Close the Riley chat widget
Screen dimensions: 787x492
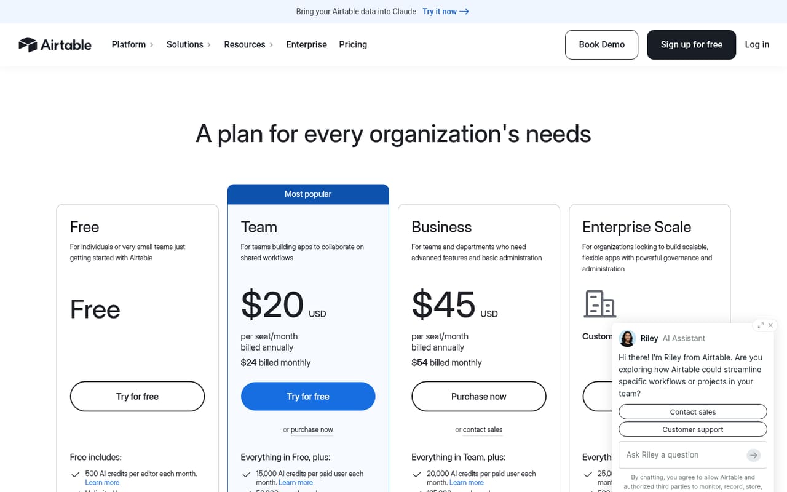coord(770,325)
